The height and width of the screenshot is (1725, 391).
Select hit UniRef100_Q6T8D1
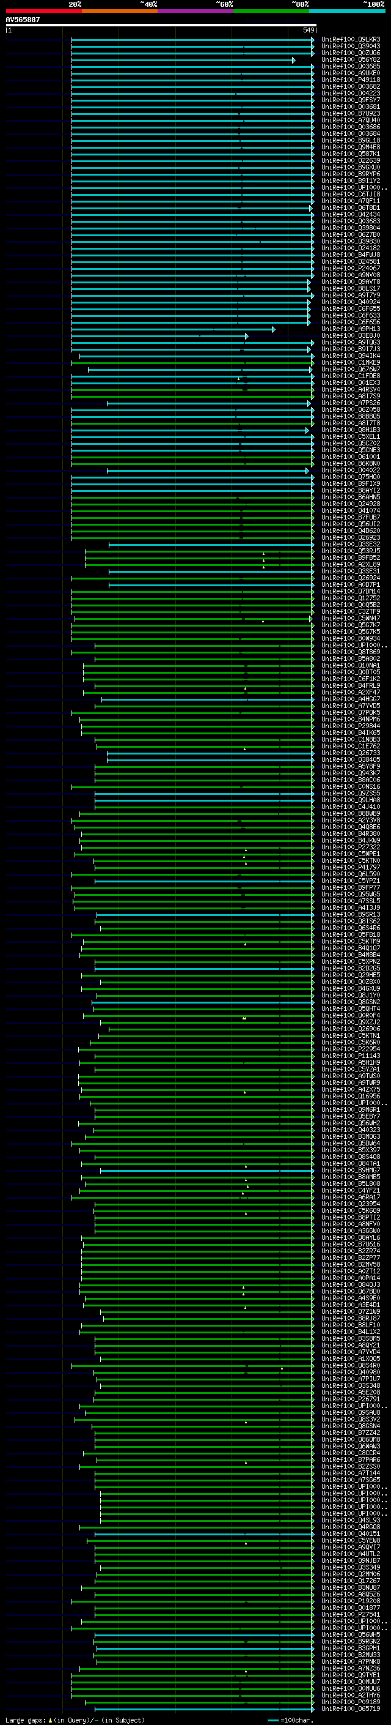coord(351,208)
